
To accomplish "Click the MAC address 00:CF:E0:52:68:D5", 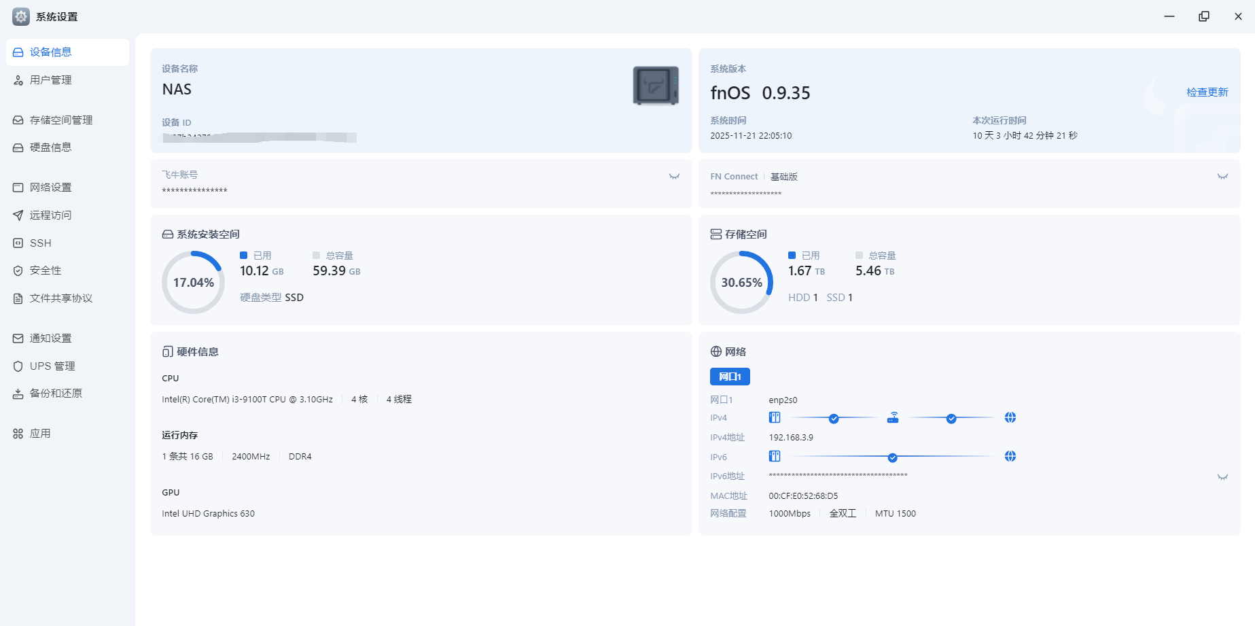I will tap(803, 496).
